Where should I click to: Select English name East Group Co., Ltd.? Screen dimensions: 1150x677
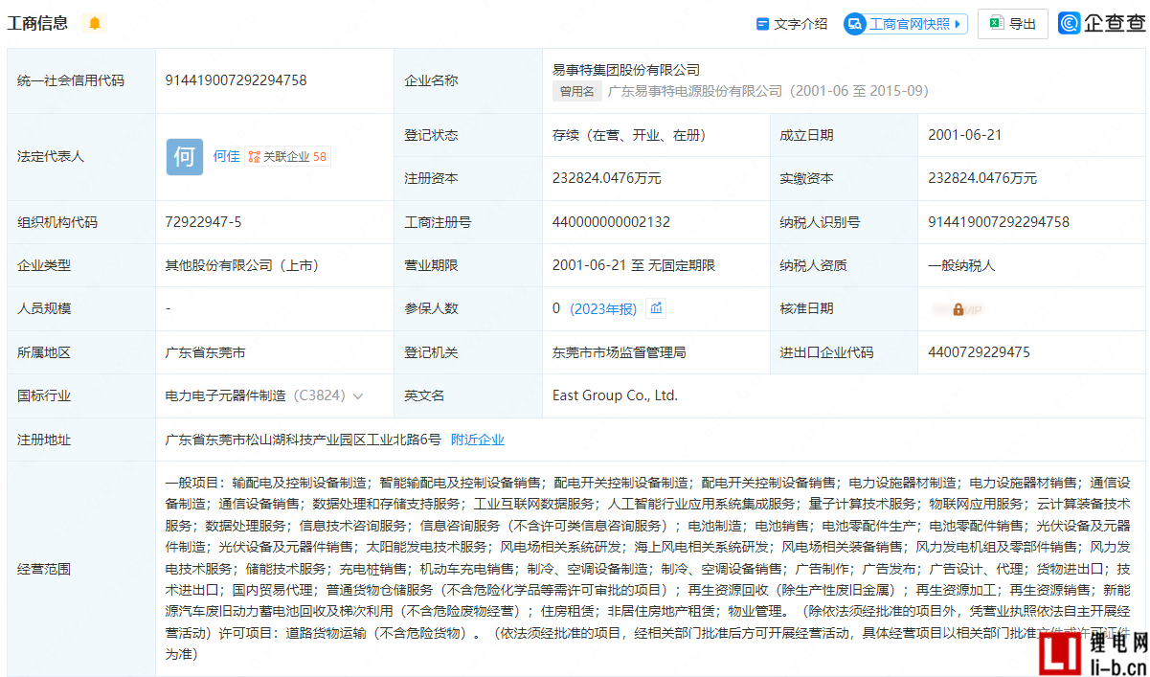coord(615,395)
